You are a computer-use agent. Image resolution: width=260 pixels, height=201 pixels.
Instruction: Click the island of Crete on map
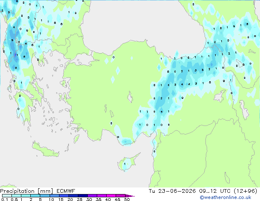coord(46,150)
